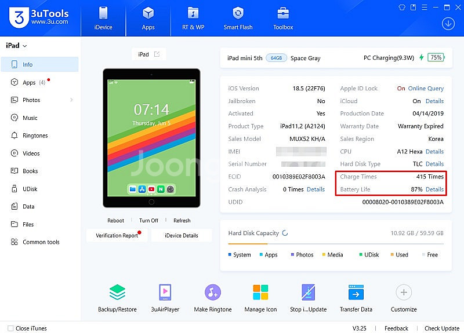
Task: Open Battery Life Details link
Action: (x=434, y=189)
